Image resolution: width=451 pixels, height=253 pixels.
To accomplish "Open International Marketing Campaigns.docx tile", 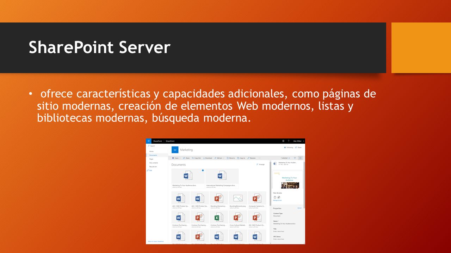I will [222, 179].
